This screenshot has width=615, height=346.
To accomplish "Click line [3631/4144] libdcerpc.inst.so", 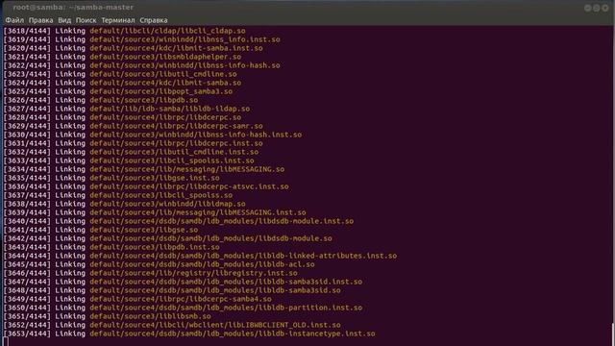I will coord(133,143).
